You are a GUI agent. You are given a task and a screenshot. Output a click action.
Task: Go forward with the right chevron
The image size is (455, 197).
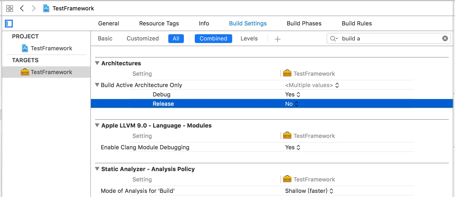[x=34, y=8]
